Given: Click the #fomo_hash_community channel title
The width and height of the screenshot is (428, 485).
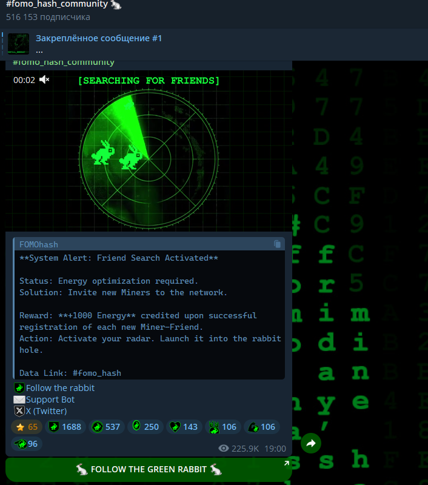Looking at the screenshot, I should [63, 5].
